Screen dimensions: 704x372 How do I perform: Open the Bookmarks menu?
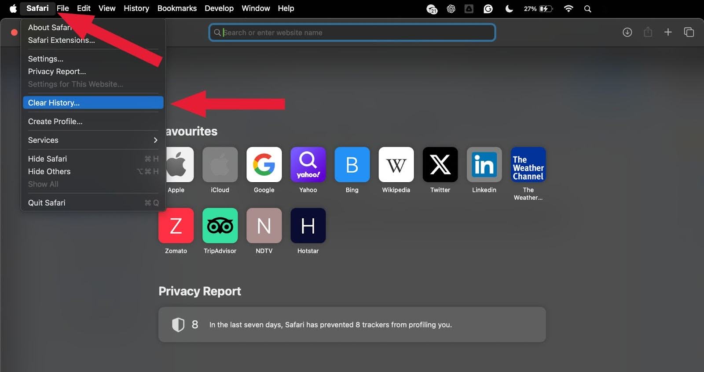177,8
